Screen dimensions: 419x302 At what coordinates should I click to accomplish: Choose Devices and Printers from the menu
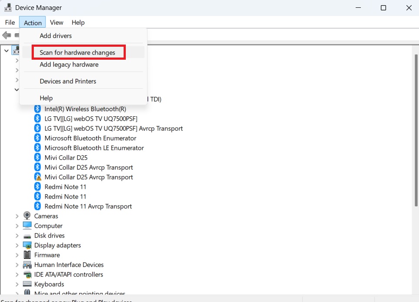click(x=68, y=81)
